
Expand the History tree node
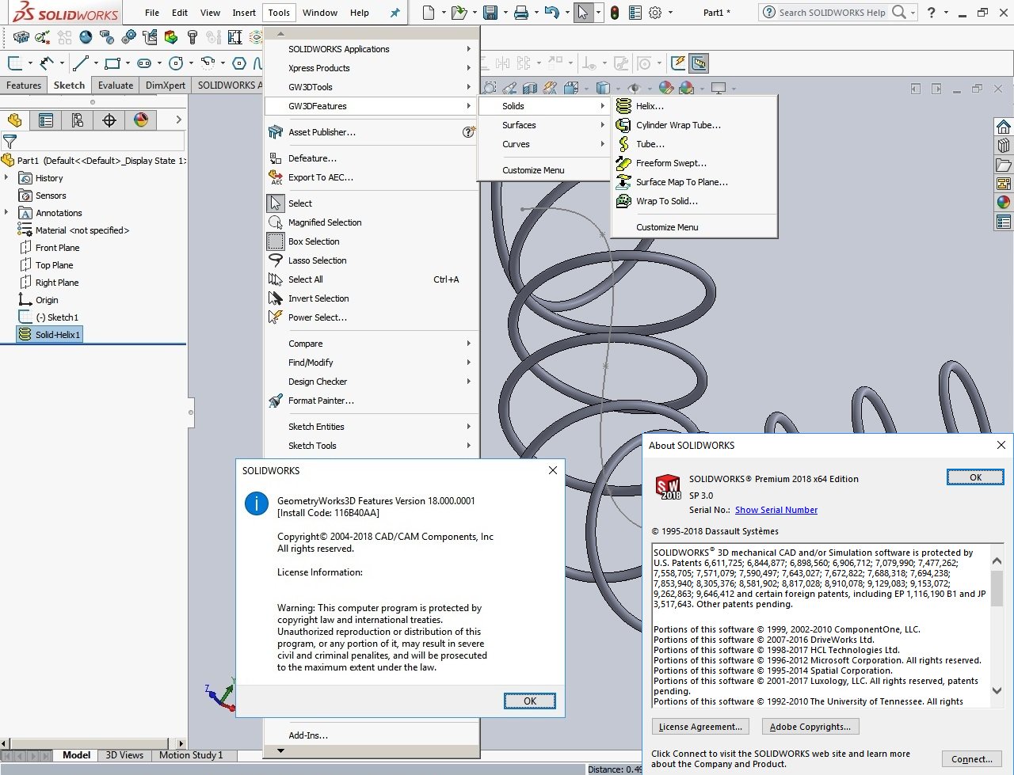point(7,178)
